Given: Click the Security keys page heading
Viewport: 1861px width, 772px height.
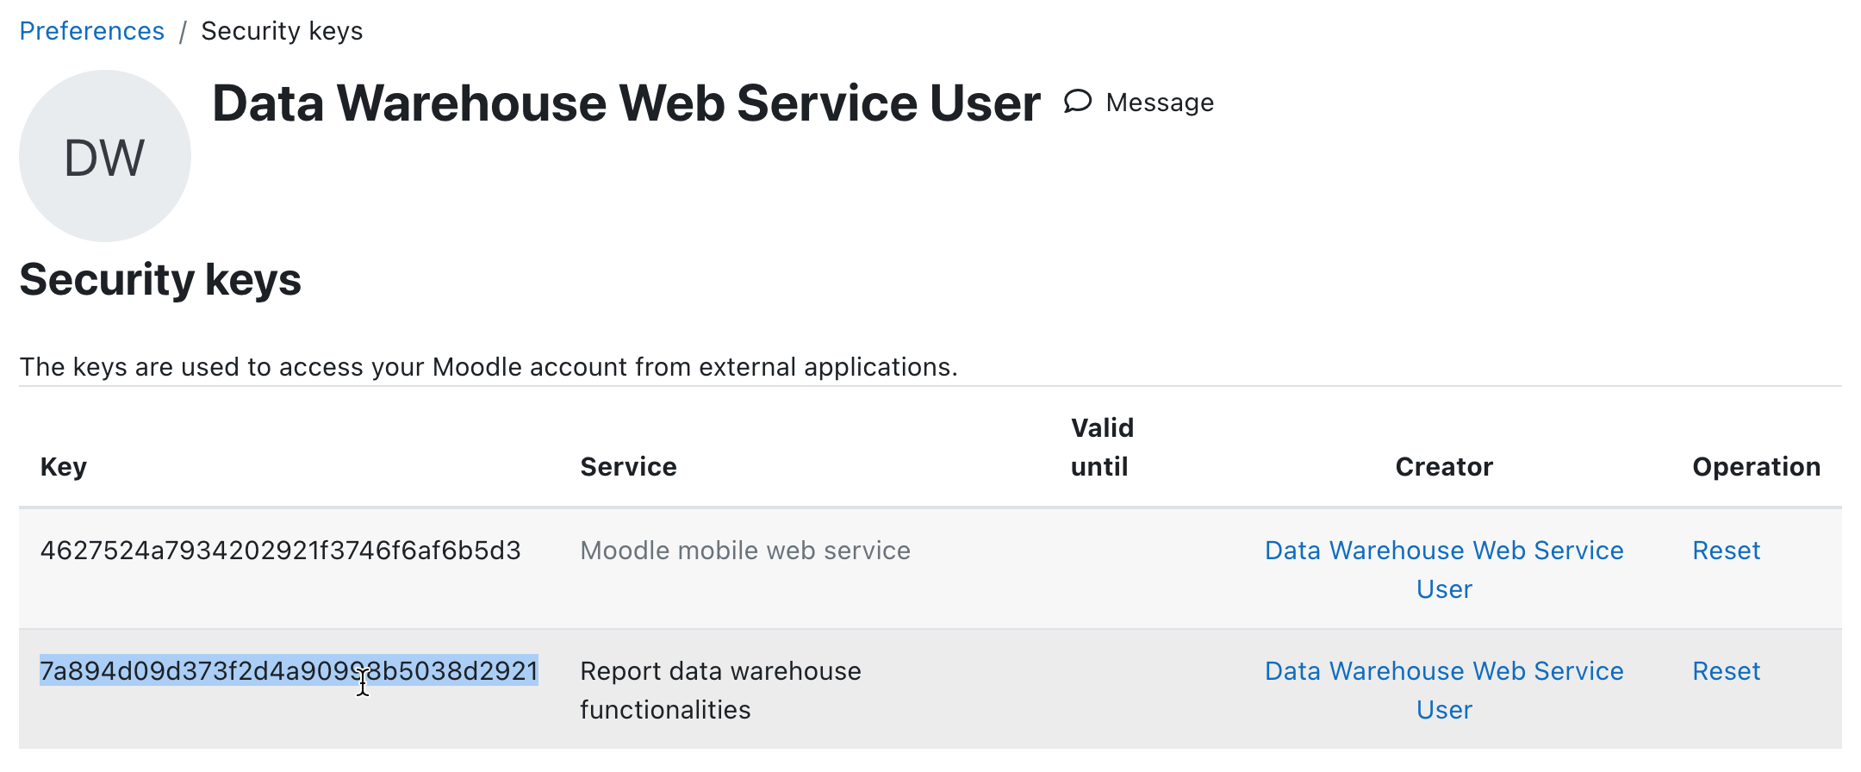Looking at the screenshot, I should point(160,280).
